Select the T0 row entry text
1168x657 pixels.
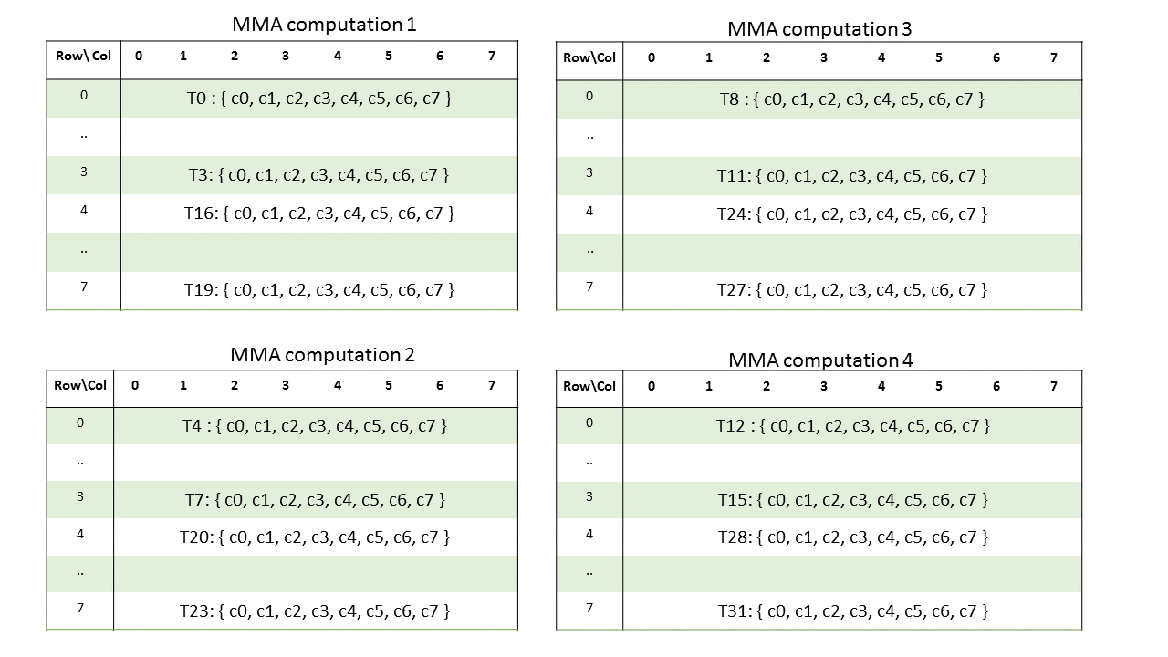coord(318,99)
